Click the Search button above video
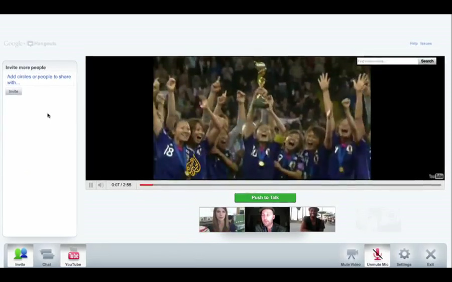This screenshot has width=452, height=282. (427, 61)
